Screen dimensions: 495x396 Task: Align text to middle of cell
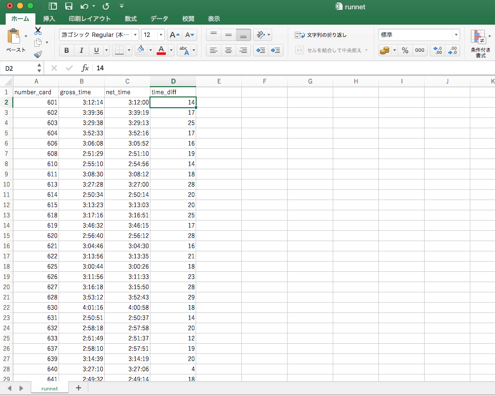(x=228, y=35)
